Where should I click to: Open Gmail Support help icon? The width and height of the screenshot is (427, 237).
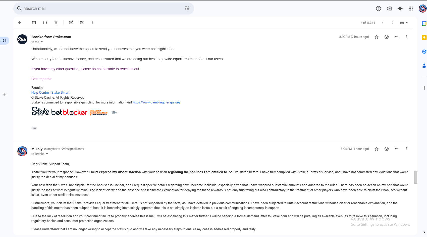tap(379, 9)
